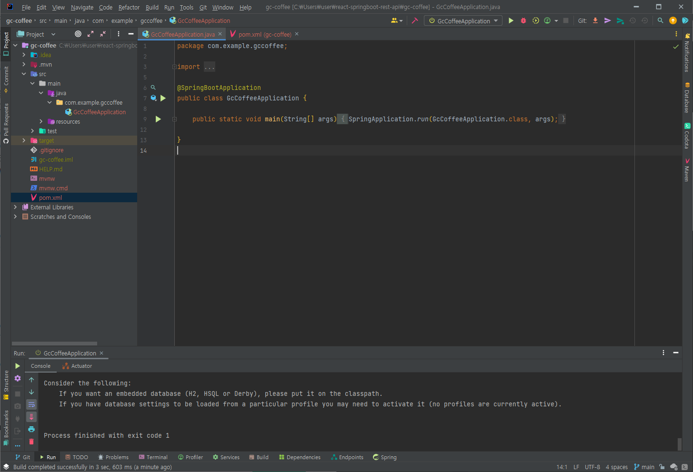Toggle the Project tool window stripe button
Viewport: 693px width, 472px height.
6,44
